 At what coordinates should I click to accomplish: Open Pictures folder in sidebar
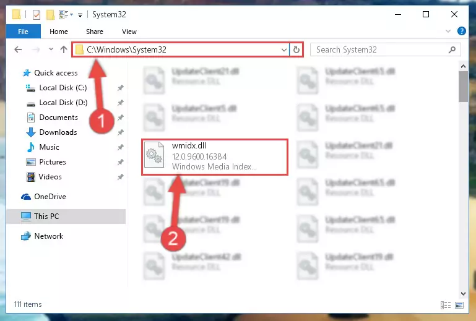(53, 162)
